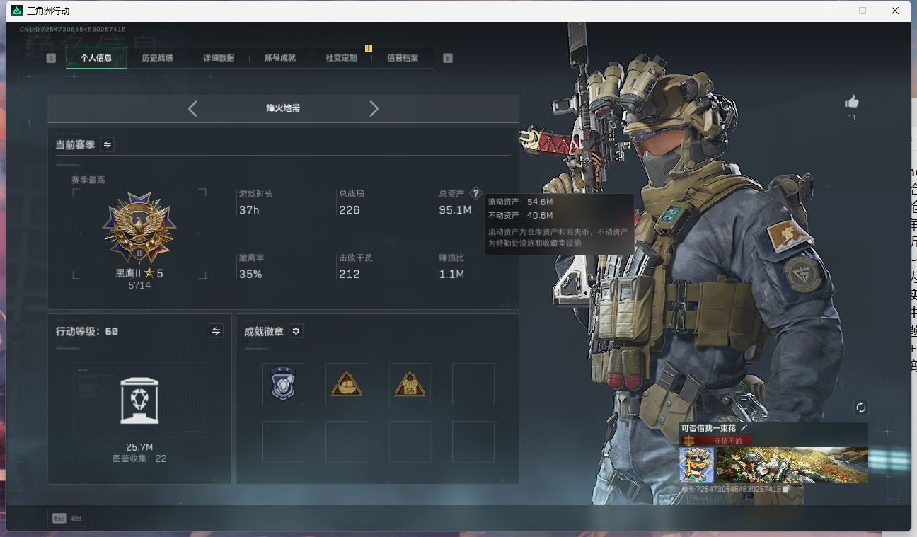Switch to the 社交定制 tab
This screenshot has width=917, height=537.
pos(341,58)
